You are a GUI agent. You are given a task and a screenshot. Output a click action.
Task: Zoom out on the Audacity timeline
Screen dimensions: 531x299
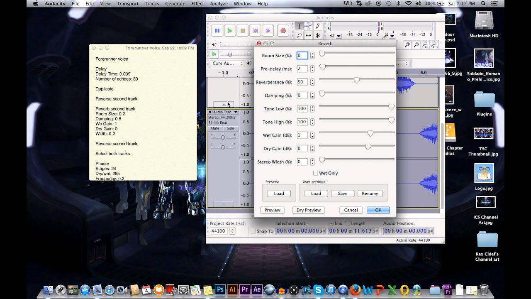417,45
